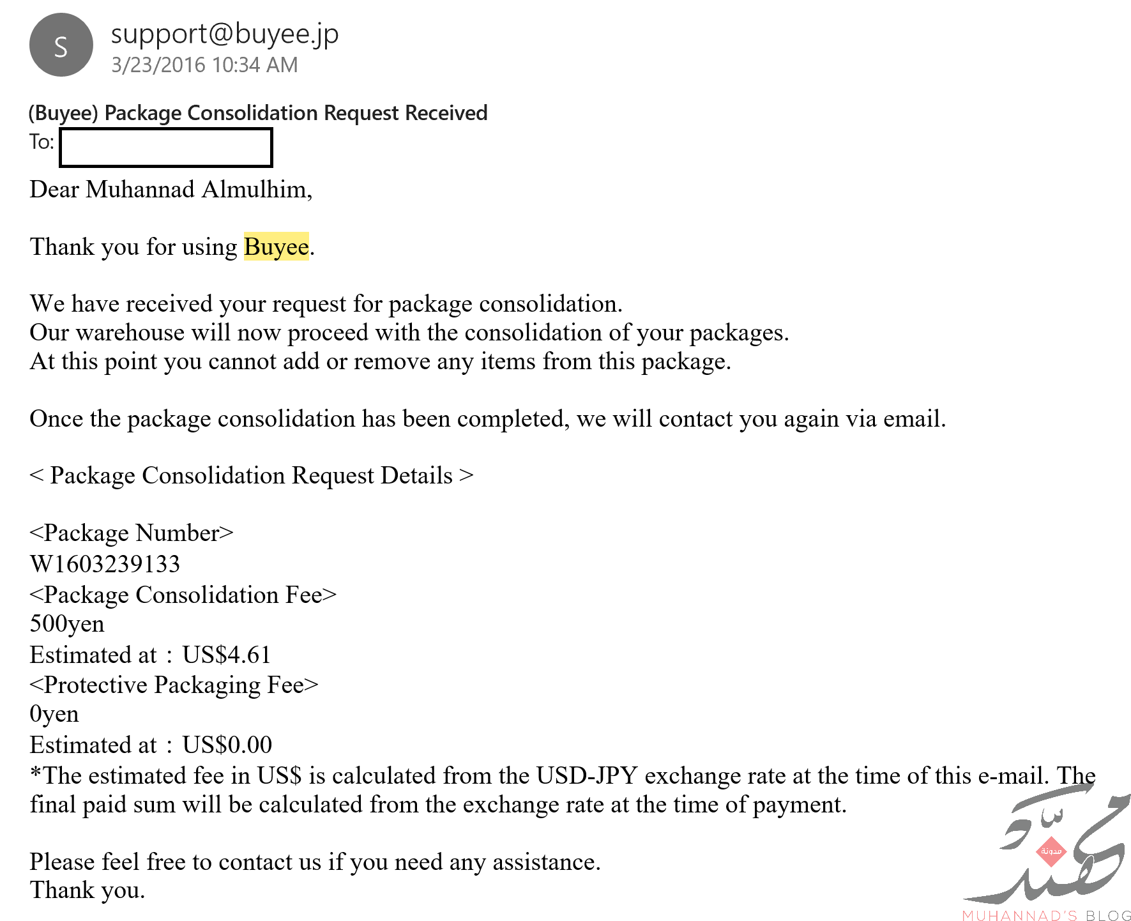Click the Package Consolidation Fee label
The height and width of the screenshot is (921, 1131).
click(183, 595)
